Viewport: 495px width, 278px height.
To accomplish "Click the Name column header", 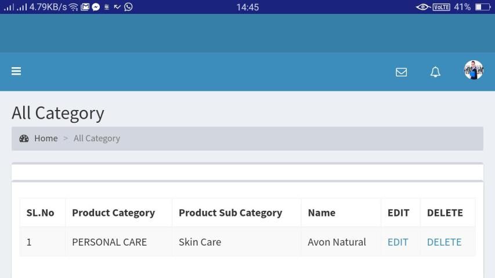I will coord(321,213).
